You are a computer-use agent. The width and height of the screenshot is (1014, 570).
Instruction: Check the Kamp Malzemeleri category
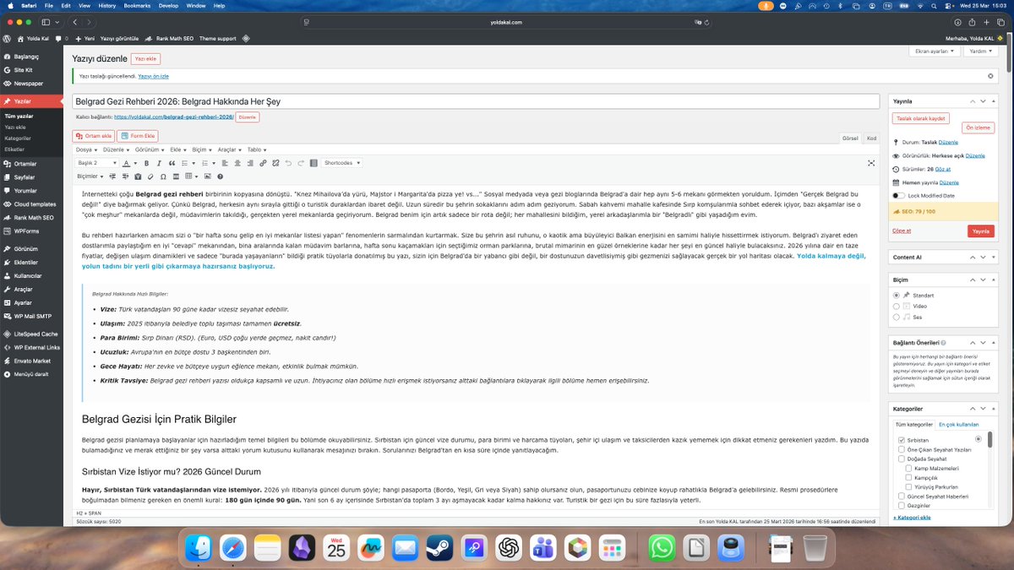point(908,468)
